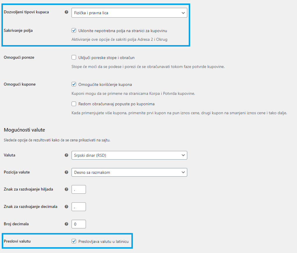The width and height of the screenshot is (297, 253).
Task: Click help icon next to Valuta
Action: (x=66, y=155)
